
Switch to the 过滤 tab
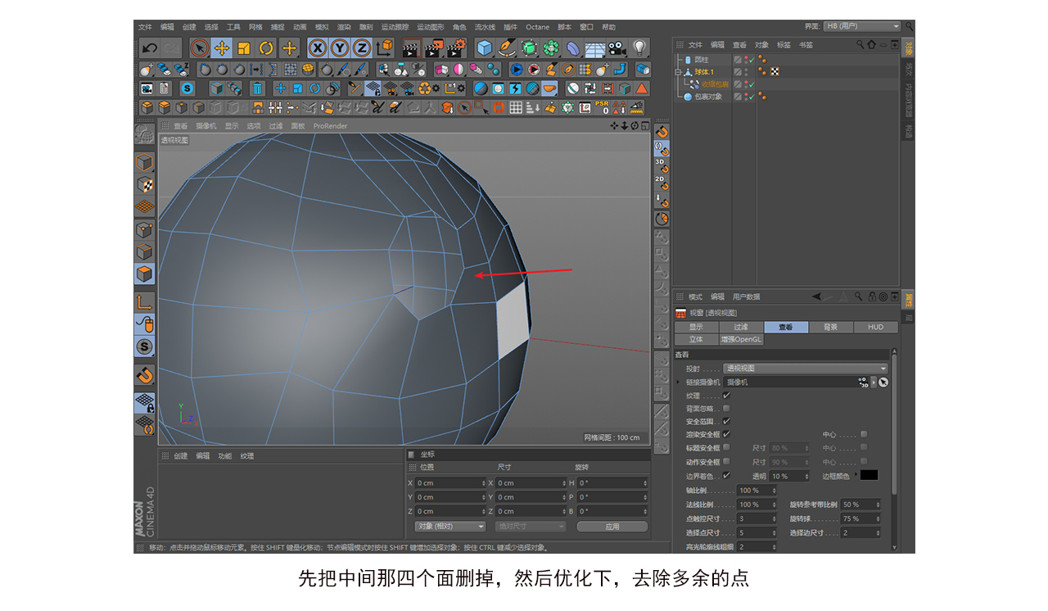pos(741,327)
